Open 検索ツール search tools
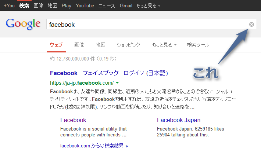 (198, 45)
